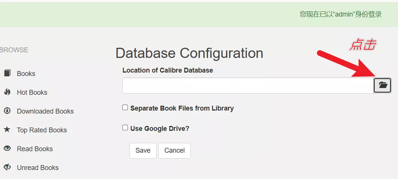The height and width of the screenshot is (179, 398).
Task: Click the Read Books eye icon
Action: click(7, 149)
